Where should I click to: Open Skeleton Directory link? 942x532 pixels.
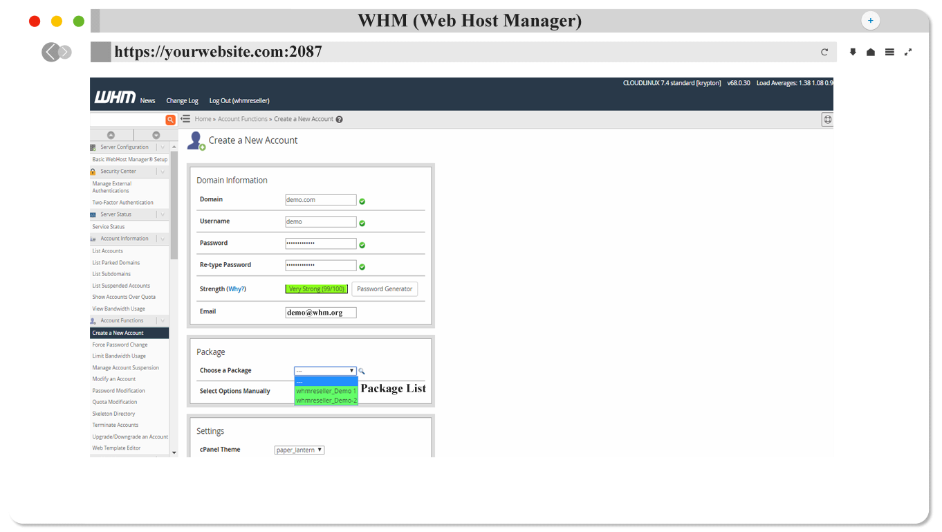114,414
